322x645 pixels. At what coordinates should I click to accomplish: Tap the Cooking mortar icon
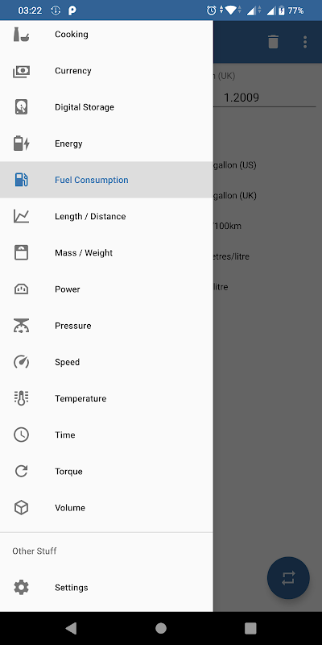tap(22, 34)
